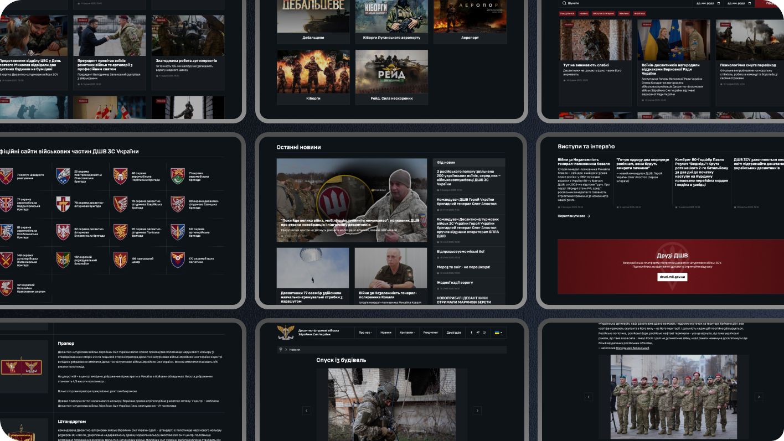Select Новини in the navigation menu
The image size is (784, 441).
[x=386, y=333]
